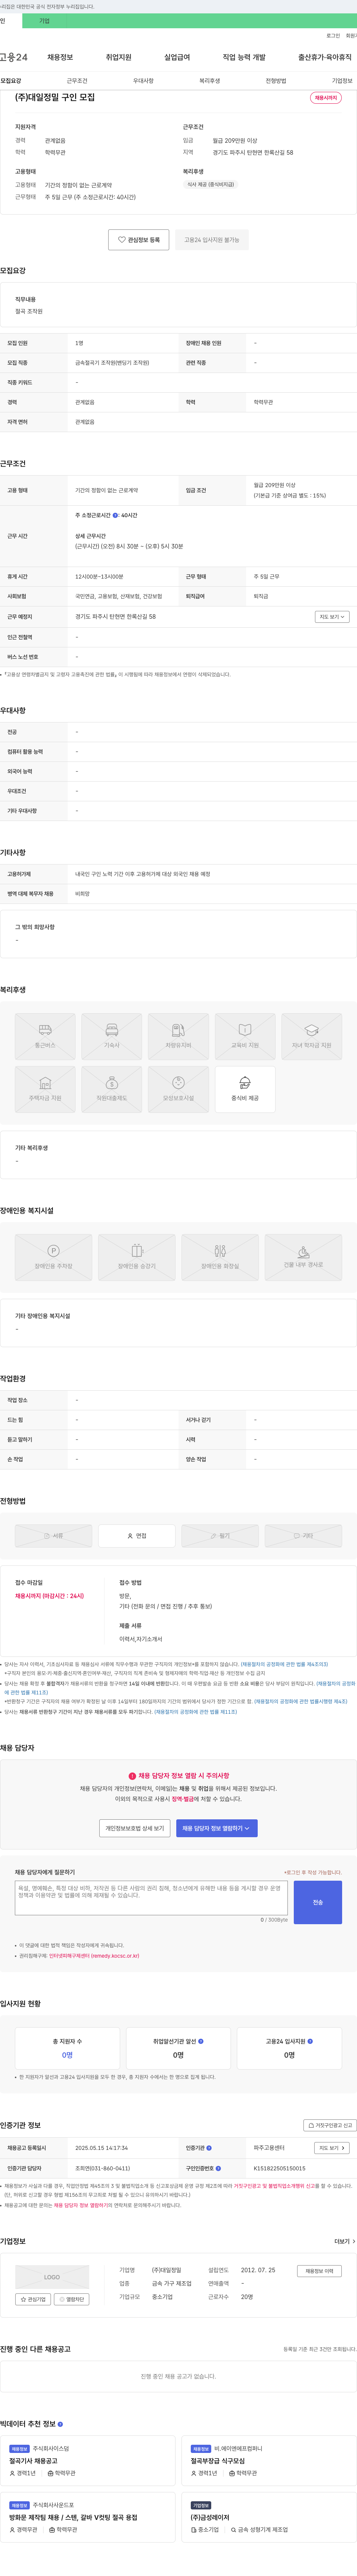Open info icon next to 고용24 입사지원 count
The height and width of the screenshot is (2576, 357).
310,2041
